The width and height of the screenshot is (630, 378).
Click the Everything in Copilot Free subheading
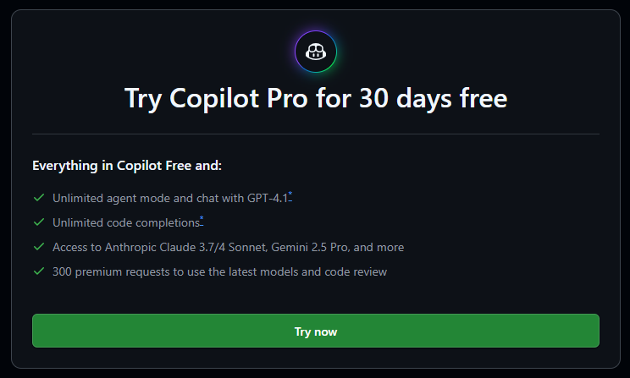tap(127, 166)
